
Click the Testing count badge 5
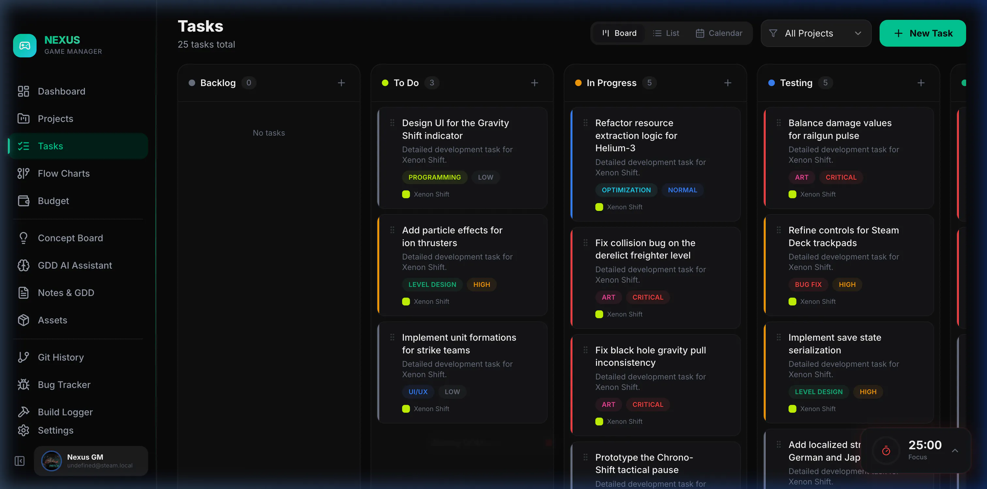[825, 83]
